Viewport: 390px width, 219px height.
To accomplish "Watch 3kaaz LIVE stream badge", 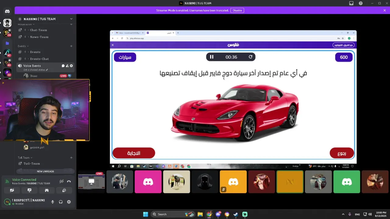I will [x=63, y=76].
